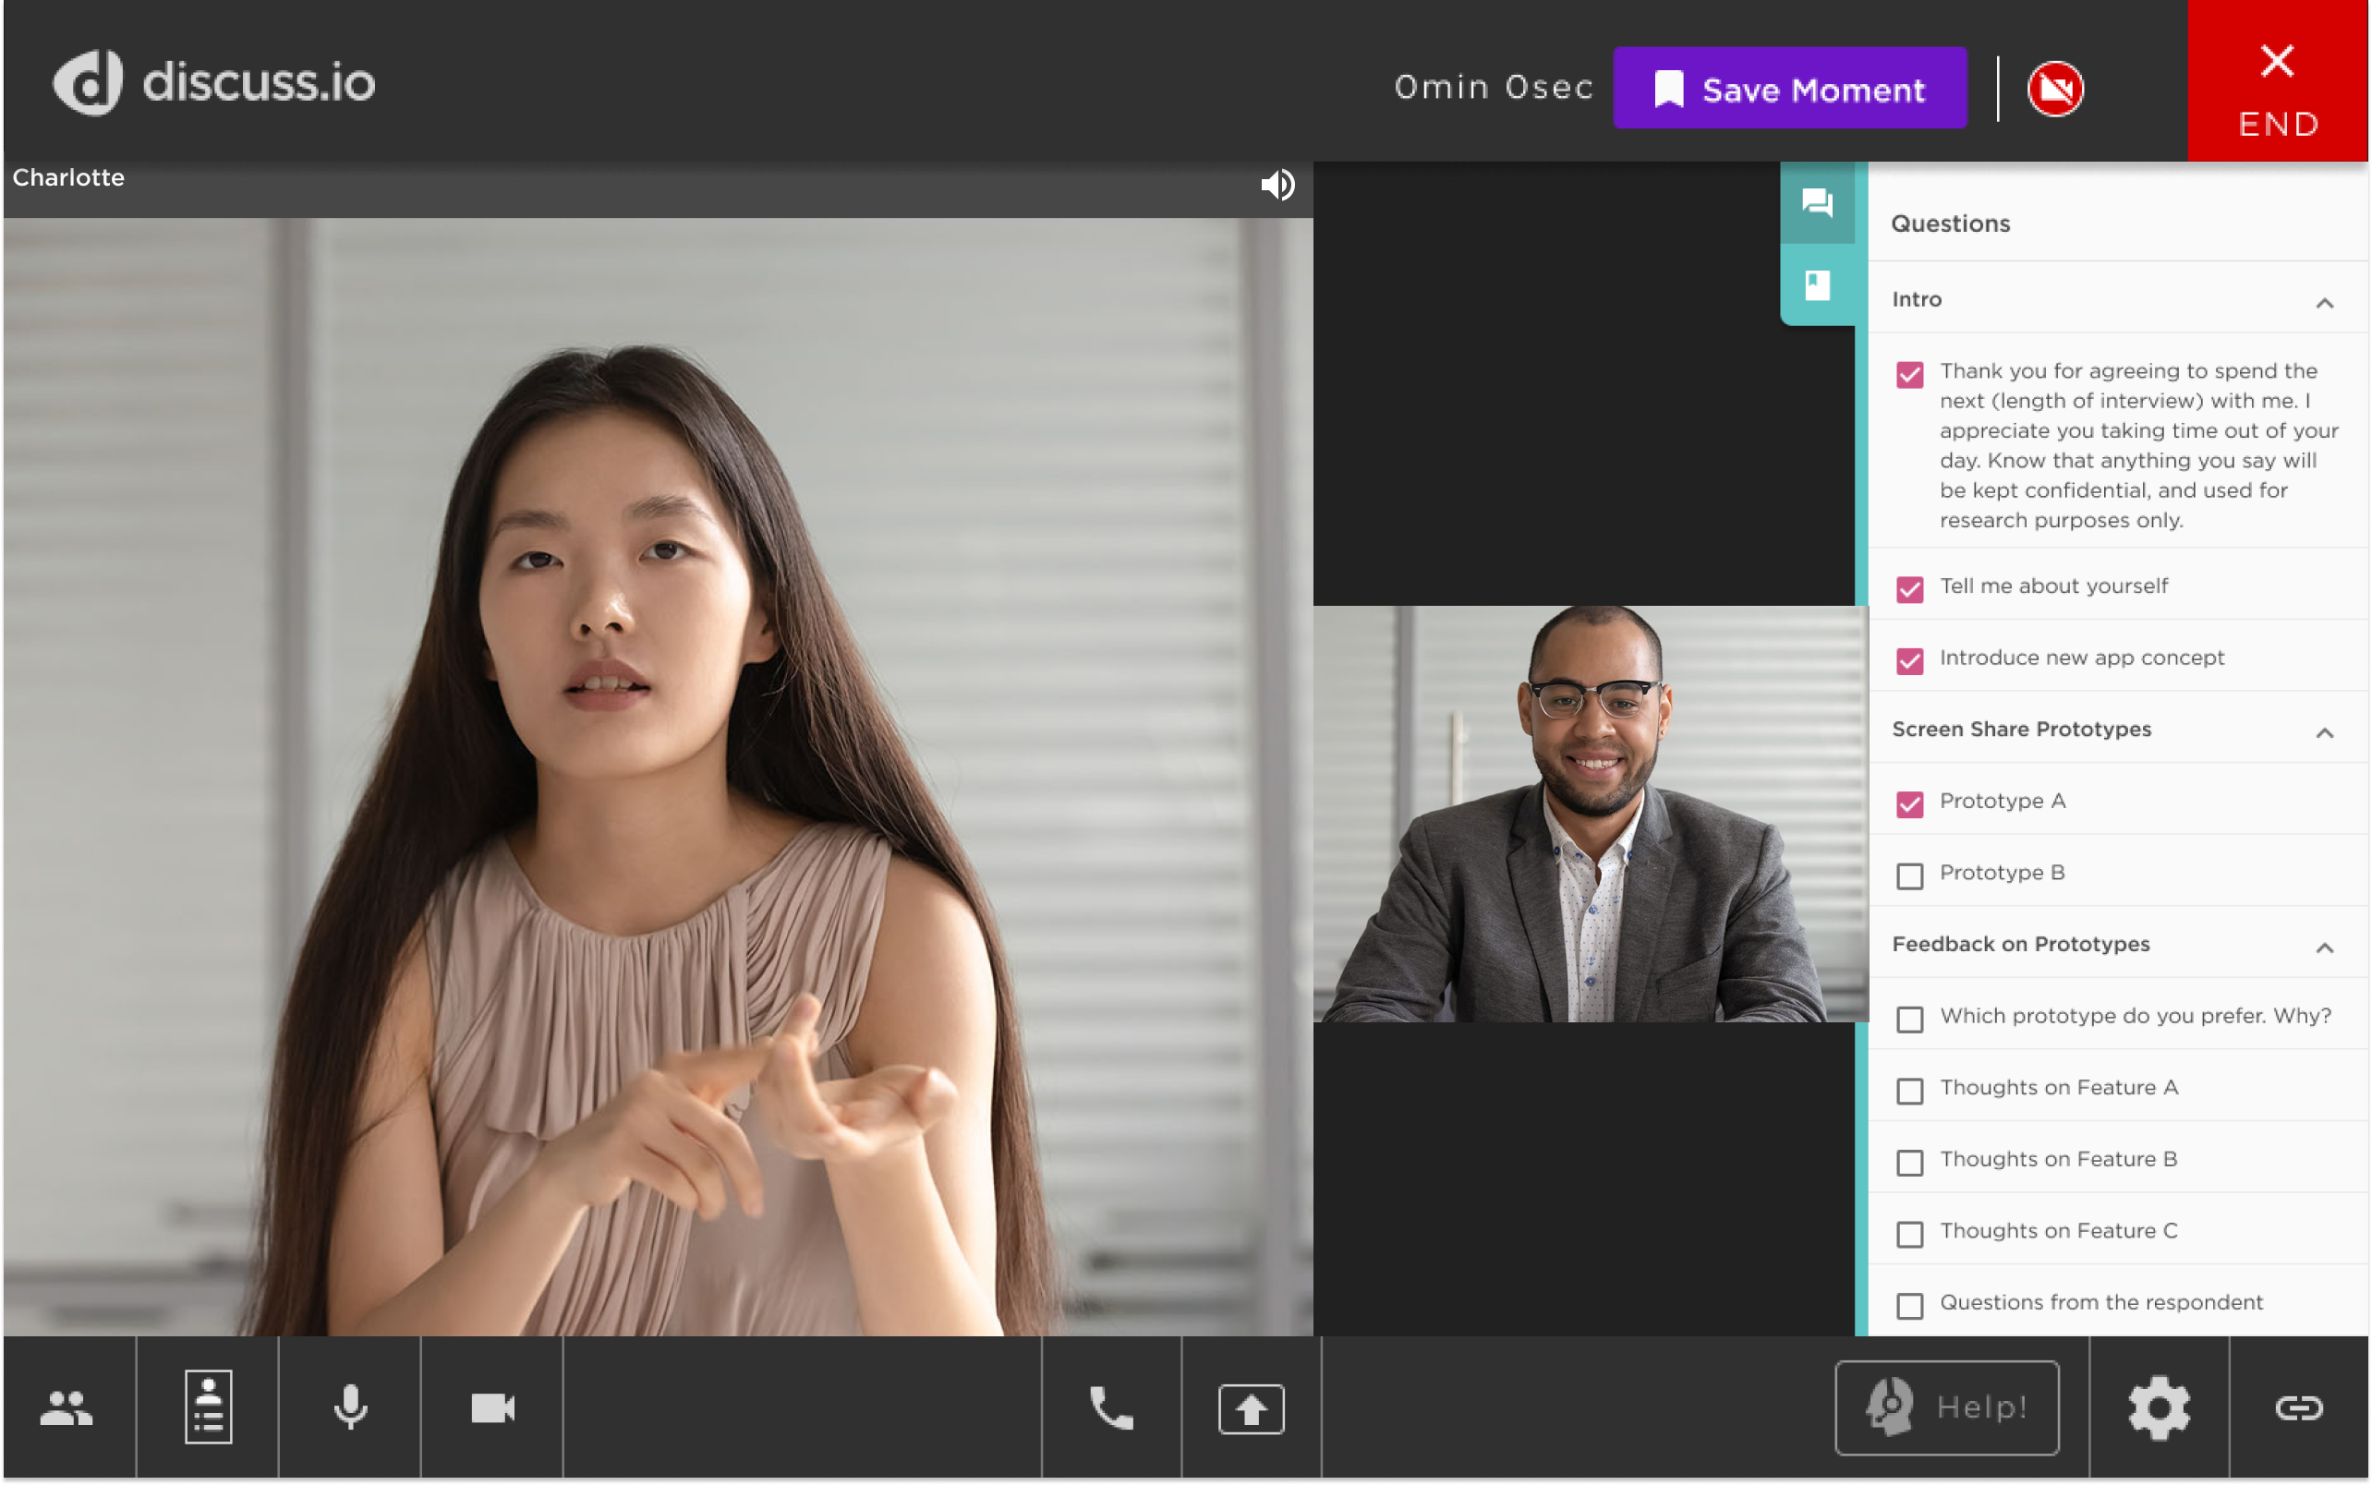This screenshot has height=1485, width=2372.
Task: Toggle Charlotte's speaker volume
Action: tap(1277, 185)
